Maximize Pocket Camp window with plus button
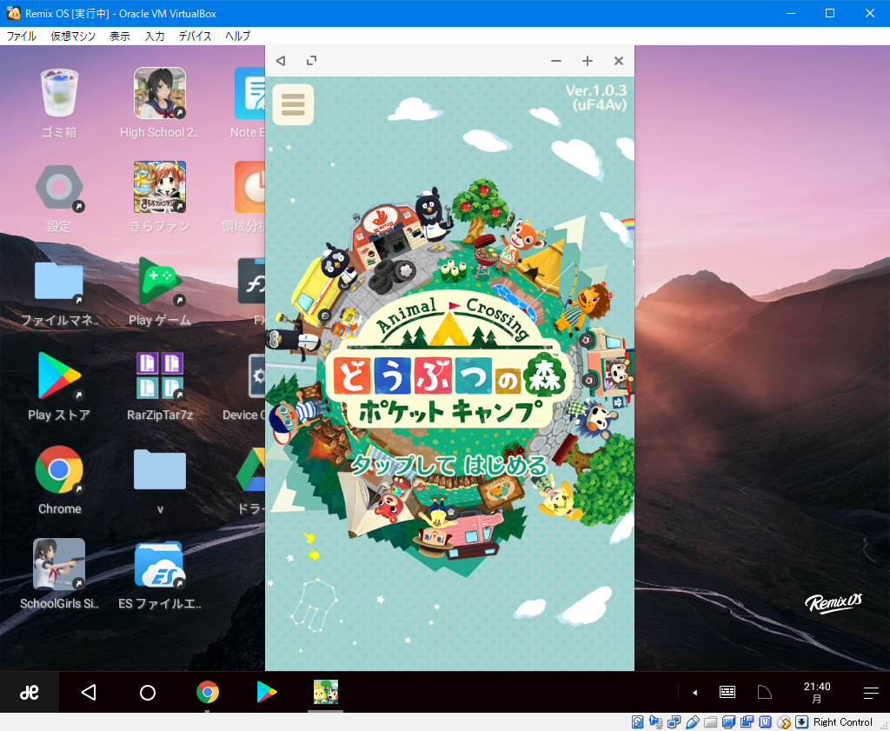 pyautogui.click(x=588, y=61)
